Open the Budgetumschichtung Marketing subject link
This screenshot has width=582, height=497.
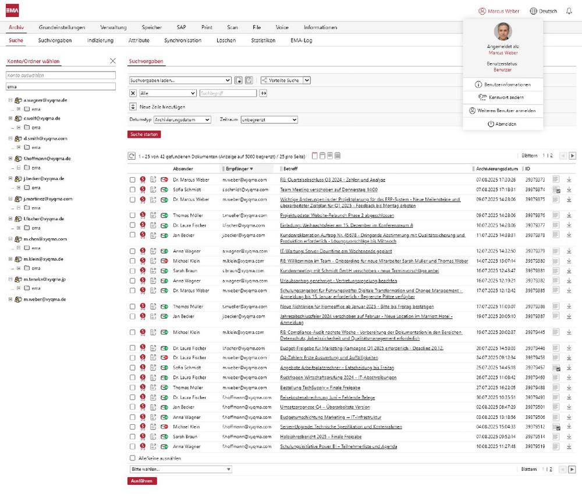[331, 417]
